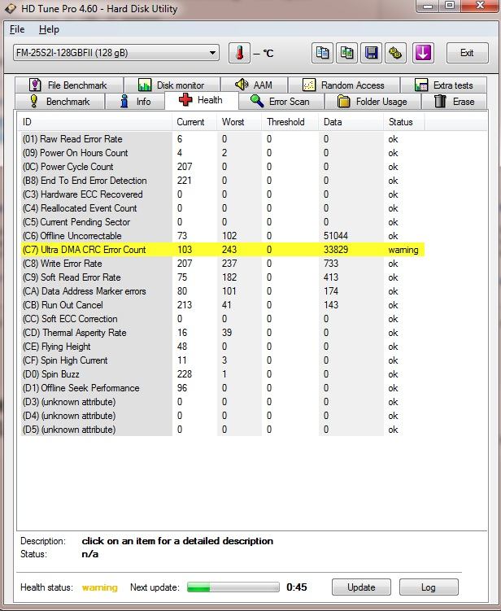Select the (CA) Data Address Marker errors row

[x=223, y=291]
